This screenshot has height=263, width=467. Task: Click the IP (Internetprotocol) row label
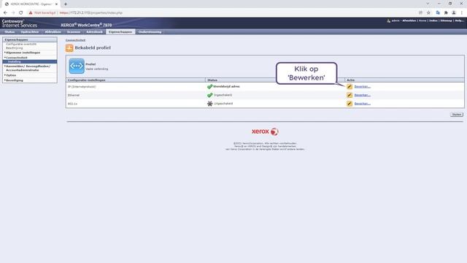click(82, 87)
